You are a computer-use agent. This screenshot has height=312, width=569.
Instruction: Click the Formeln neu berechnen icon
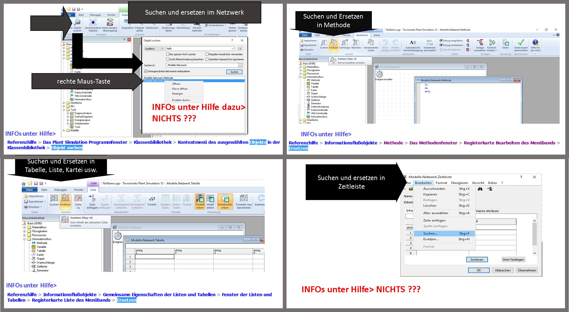[x=244, y=202]
